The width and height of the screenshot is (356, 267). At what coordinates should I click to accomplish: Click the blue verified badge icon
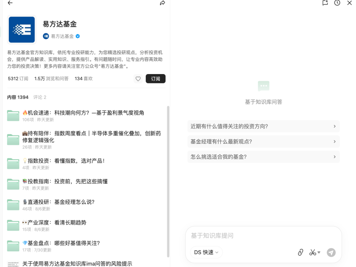[x=78, y=36]
